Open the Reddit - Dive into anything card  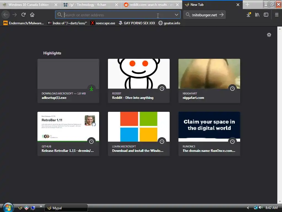pos(139,81)
